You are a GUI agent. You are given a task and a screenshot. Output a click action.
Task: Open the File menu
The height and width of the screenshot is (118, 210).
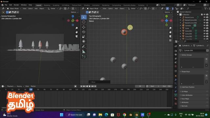[x=6, y=5]
